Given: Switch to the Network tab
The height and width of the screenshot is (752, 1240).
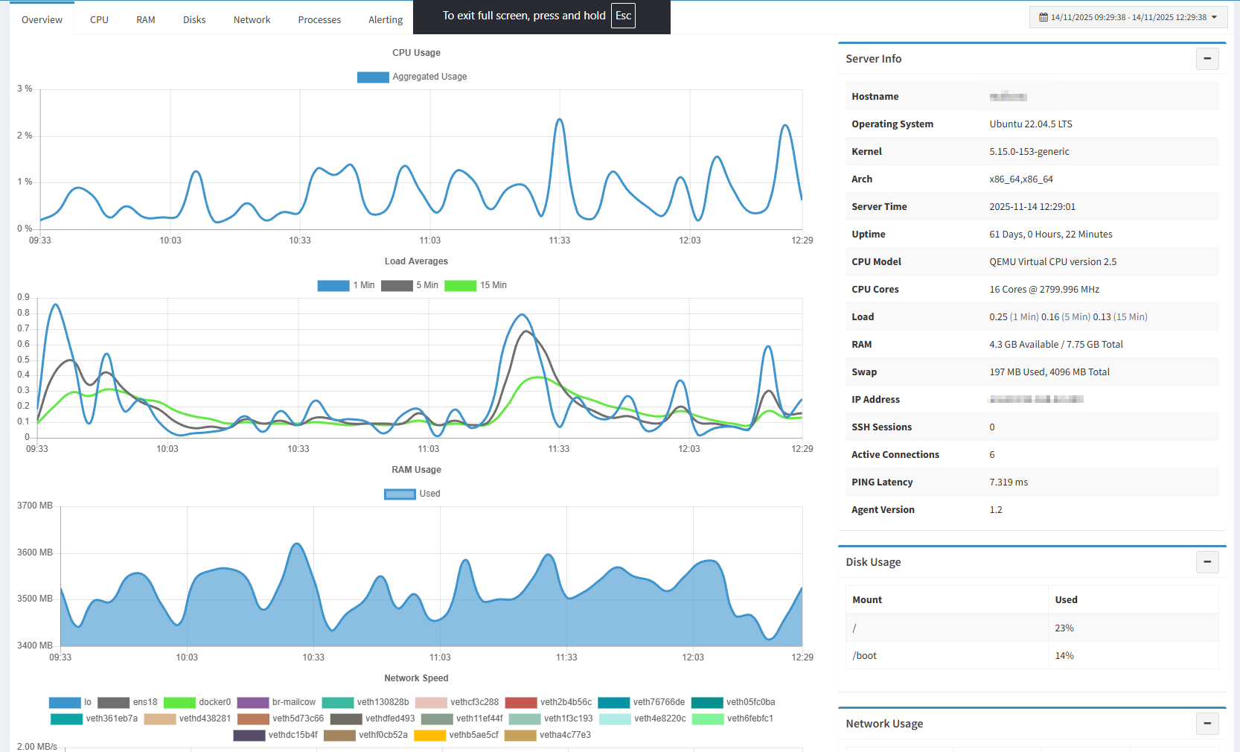Looking at the screenshot, I should [252, 19].
